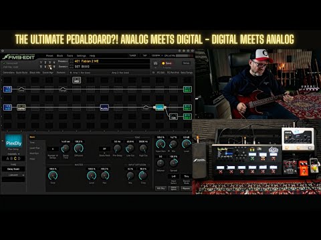Image resolution: width=321 pixels, height=240 pixels.
Task: Click the Input Gain knob
Action: (160, 144)
